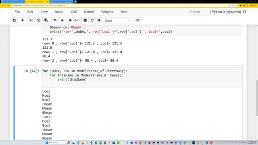
Task: Open the View menu
Action: point(44,12)
